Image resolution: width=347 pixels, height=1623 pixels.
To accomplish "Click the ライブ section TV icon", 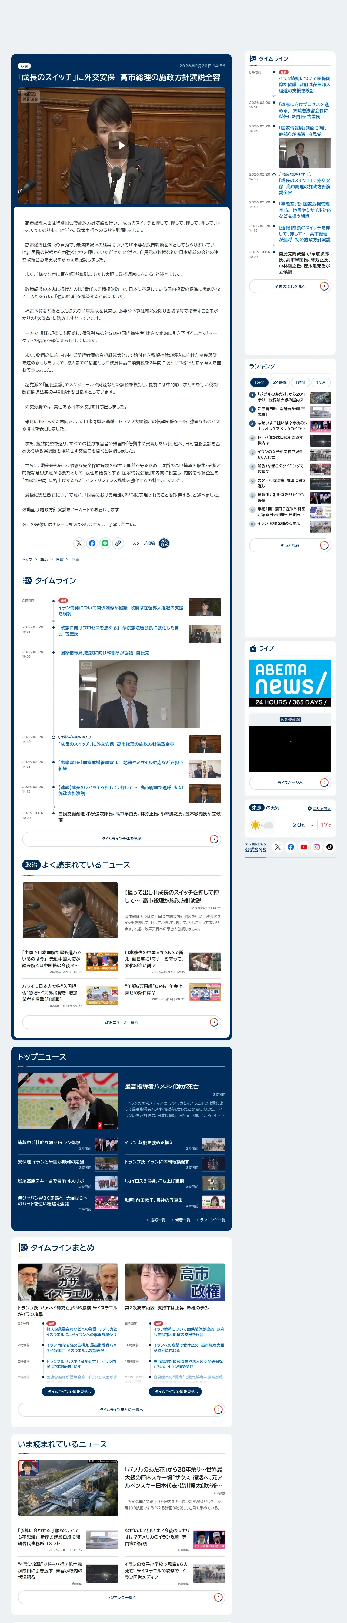I will [253, 648].
